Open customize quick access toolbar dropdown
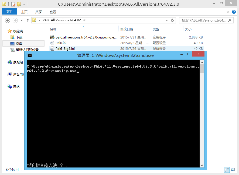 click(x=24, y=4)
